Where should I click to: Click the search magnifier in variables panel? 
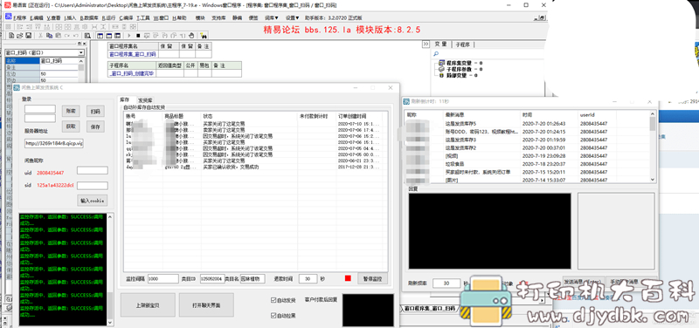tap(436, 54)
